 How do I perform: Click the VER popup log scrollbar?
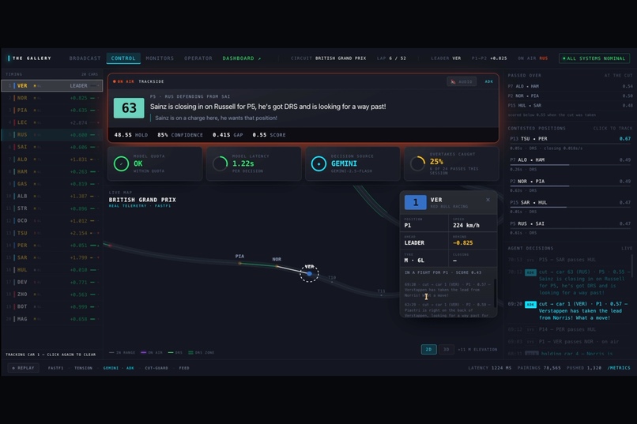[x=495, y=293]
